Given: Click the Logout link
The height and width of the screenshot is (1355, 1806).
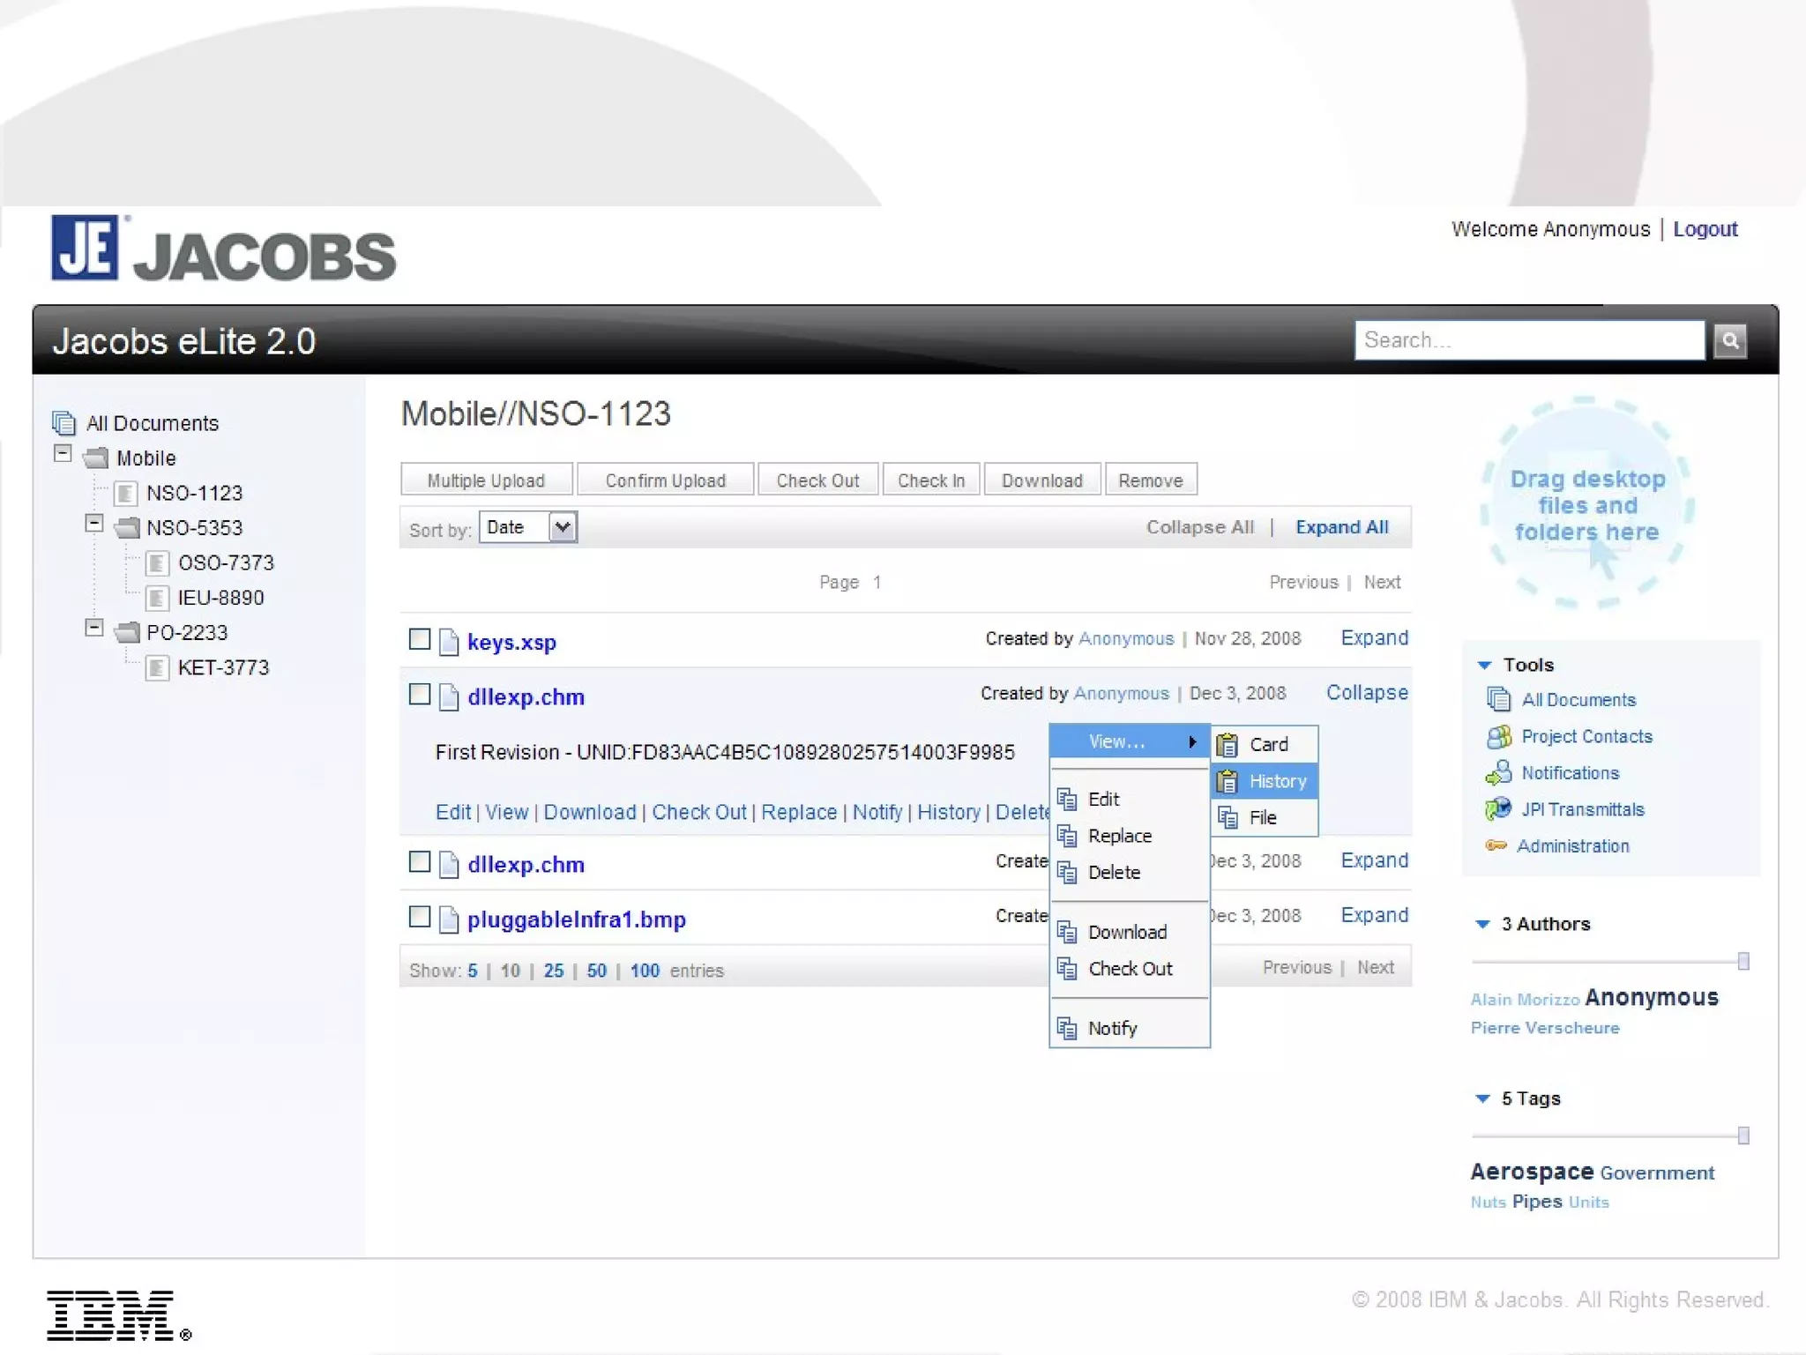Looking at the screenshot, I should [1705, 229].
